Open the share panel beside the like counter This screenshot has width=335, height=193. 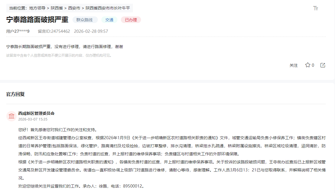[323, 65]
